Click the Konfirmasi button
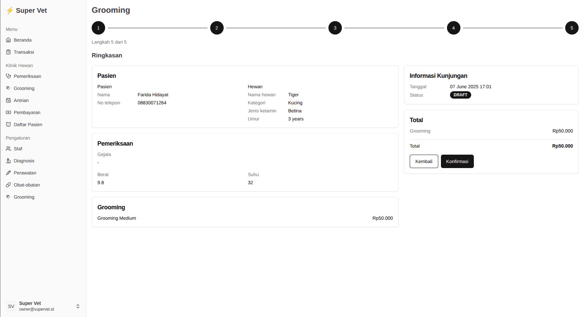Viewport: 584px width, 317px height. point(457,161)
